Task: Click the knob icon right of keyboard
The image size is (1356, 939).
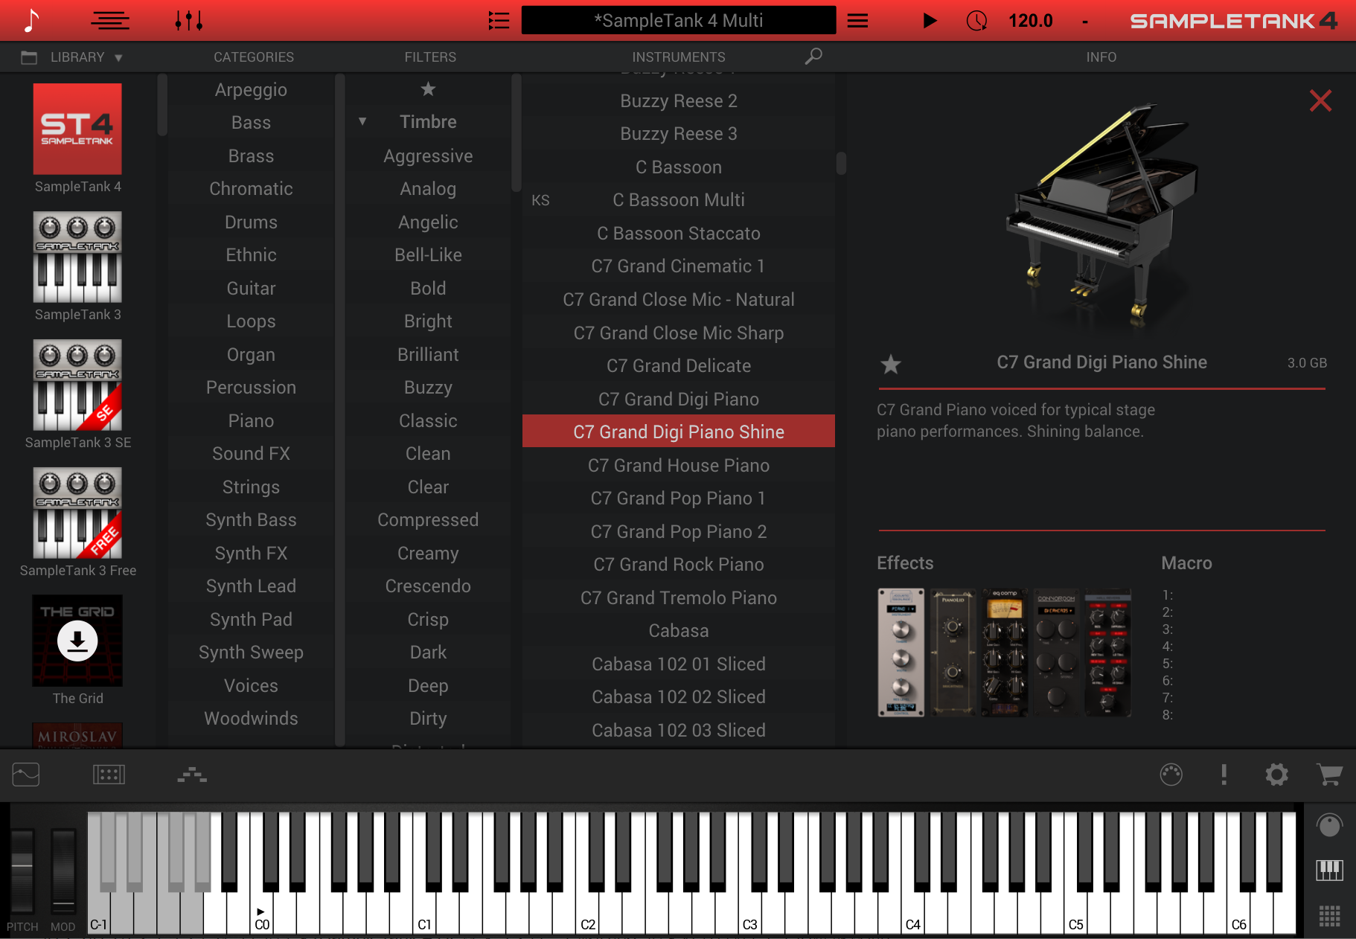Action: point(1329,824)
